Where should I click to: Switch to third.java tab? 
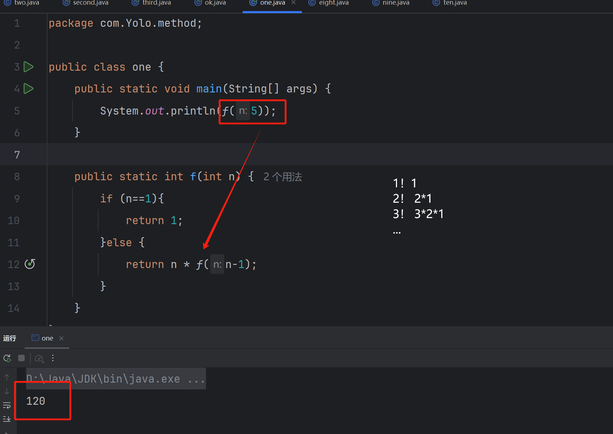152,3
